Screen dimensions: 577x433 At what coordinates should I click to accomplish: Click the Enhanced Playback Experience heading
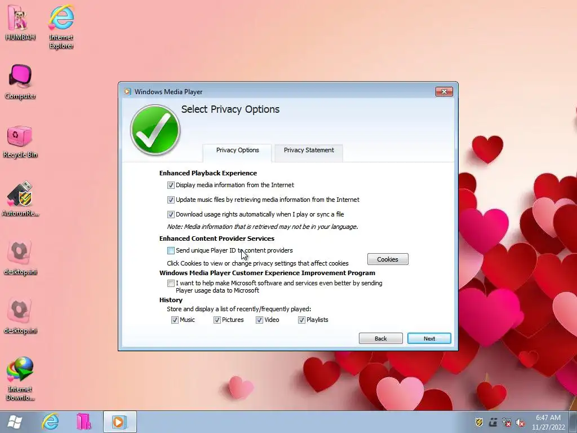pyautogui.click(x=208, y=173)
